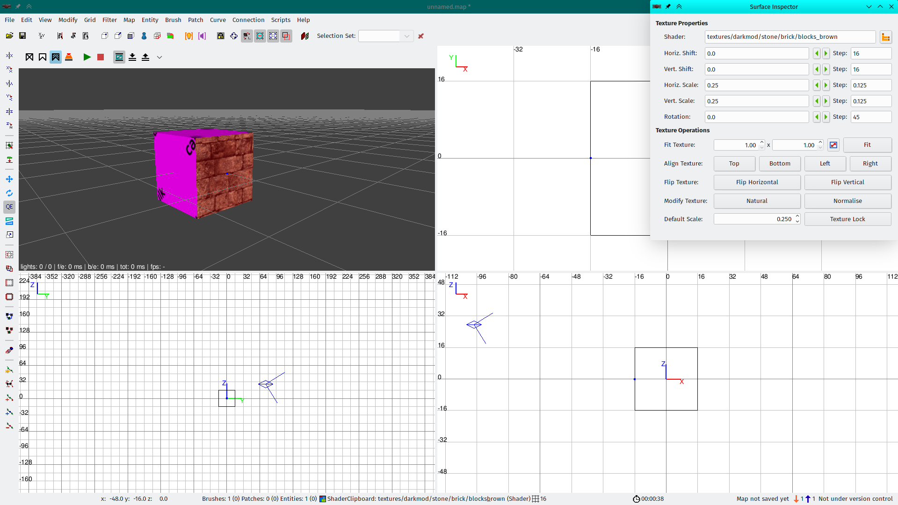Viewport: 898px width, 505px height.
Task: Click the Rotation value input field
Action: [756, 117]
